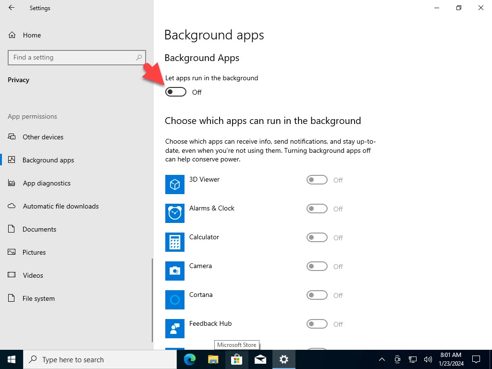Open the Mail app from the taskbar

[x=260, y=359]
